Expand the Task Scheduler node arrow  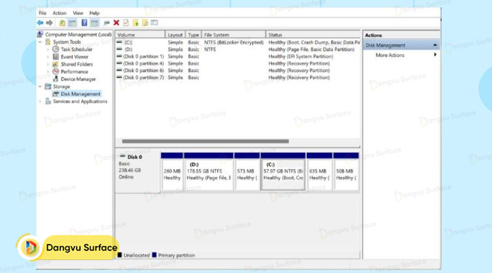(x=48, y=49)
